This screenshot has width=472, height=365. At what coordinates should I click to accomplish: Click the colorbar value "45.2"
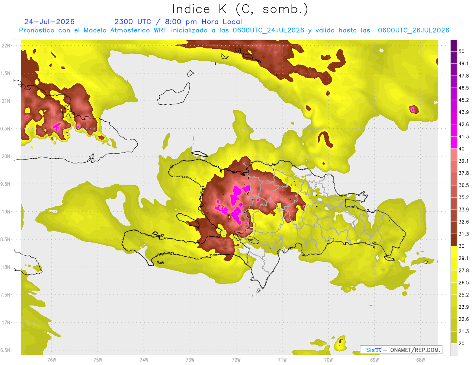pyautogui.click(x=464, y=100)
